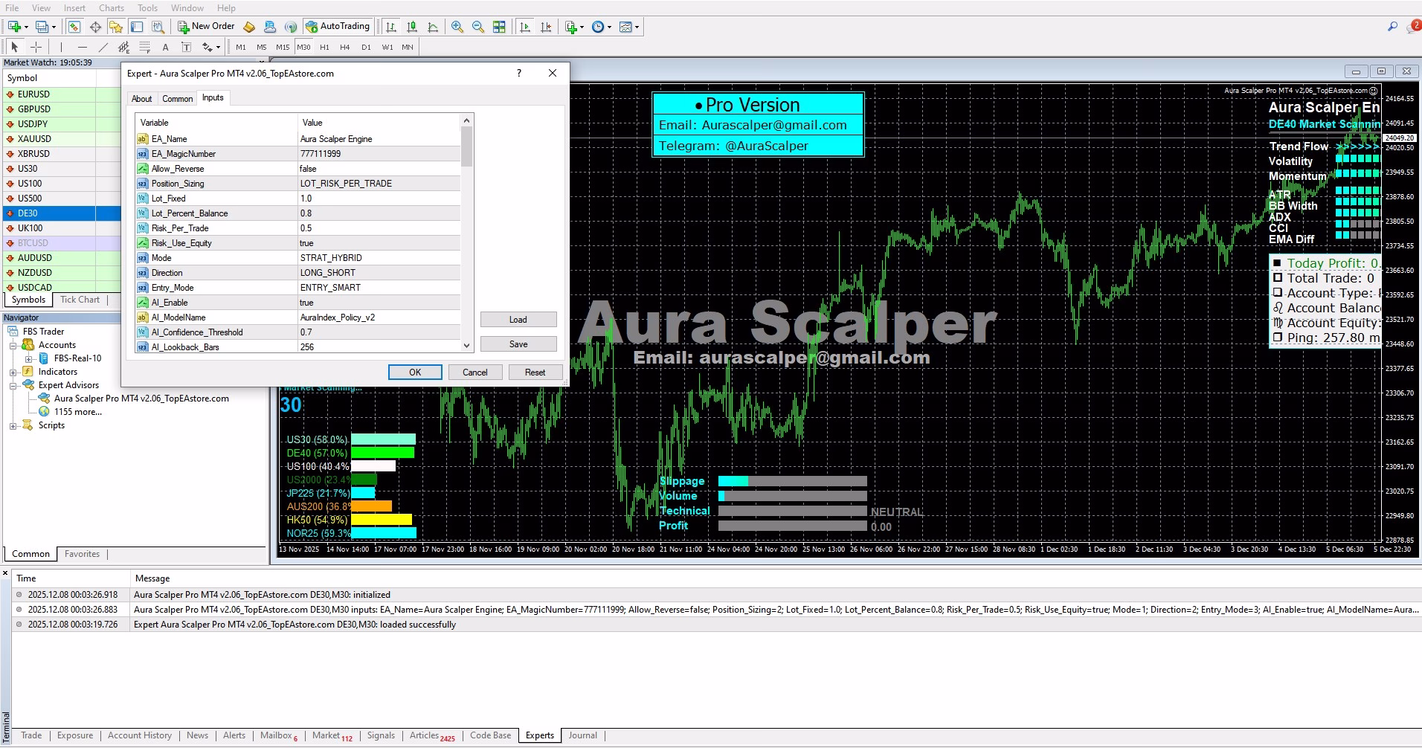This screenshot has width=1422, height=748.
Task: Open the Charts menu
Action: (x=112, y=7)
